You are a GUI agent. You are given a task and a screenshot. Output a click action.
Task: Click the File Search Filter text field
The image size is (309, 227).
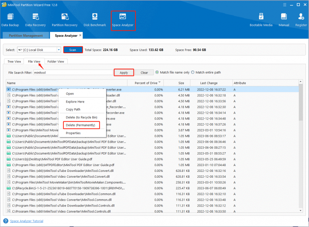pyautogui.click(x=73, y=72)
